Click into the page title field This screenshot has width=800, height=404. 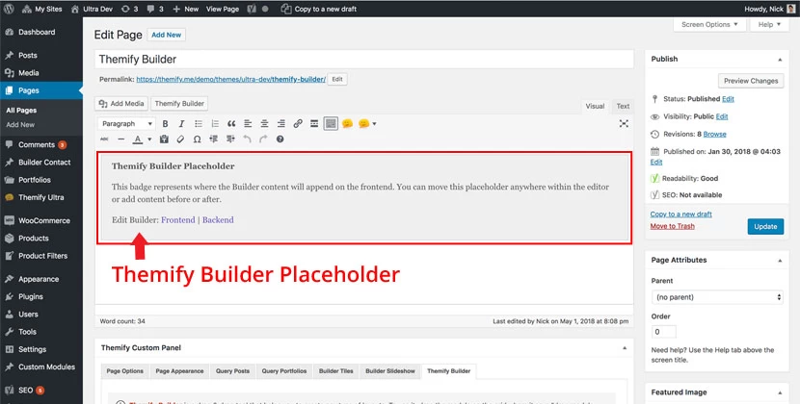click(x=364, y=59)
